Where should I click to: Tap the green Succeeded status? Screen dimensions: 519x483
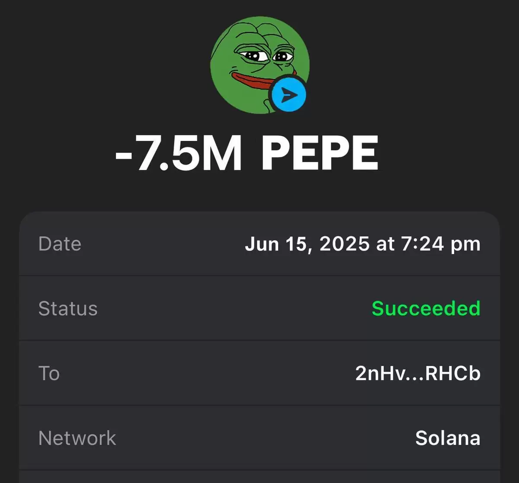426,308
